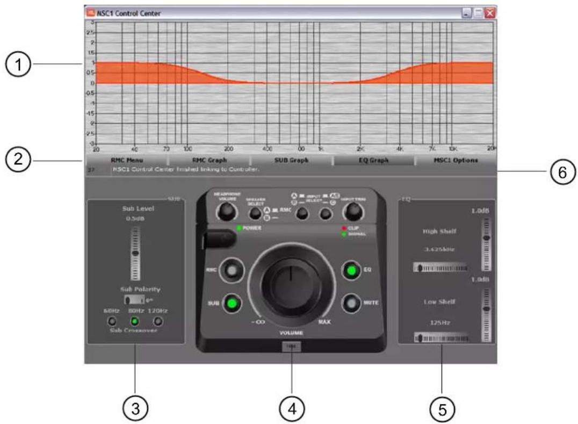578x424 pixels.
Task: Click the RMC button on the controller
Action: (x=232, y=271)
